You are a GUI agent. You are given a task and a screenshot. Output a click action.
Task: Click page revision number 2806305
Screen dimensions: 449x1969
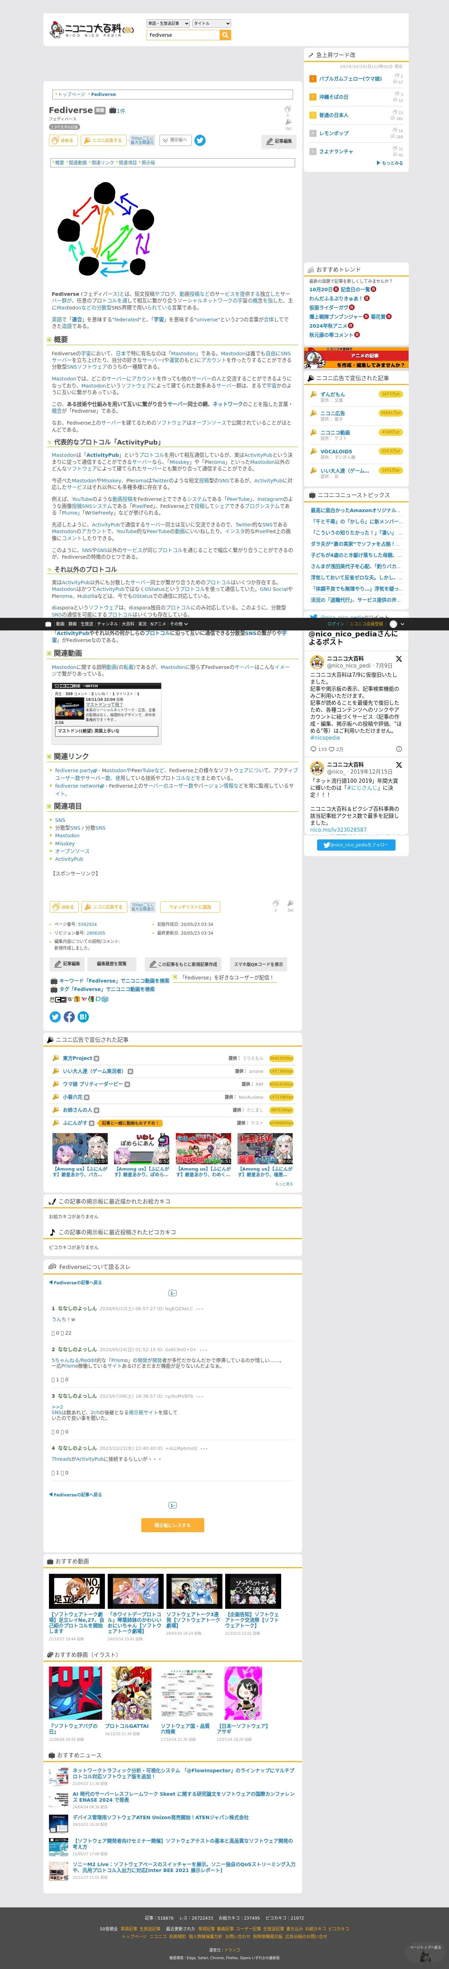coord(95,933)
